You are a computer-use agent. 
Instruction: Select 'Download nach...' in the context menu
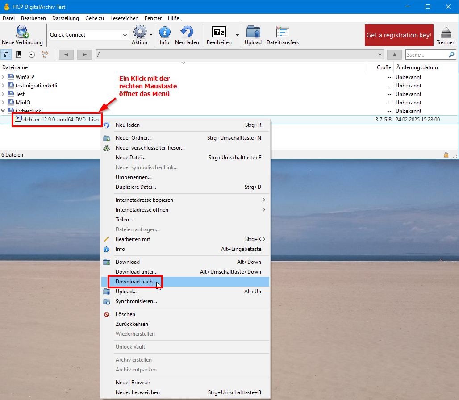[x=136, y=282]
